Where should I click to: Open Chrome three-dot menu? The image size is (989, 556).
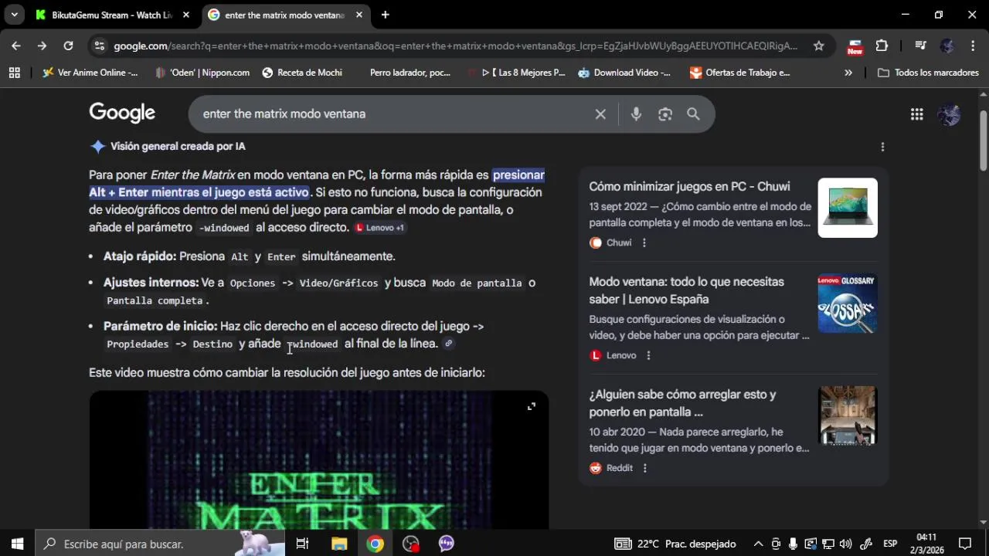[973, 46]
